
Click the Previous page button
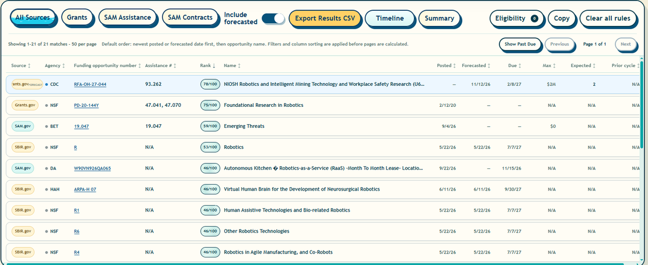tap(559, 44)
